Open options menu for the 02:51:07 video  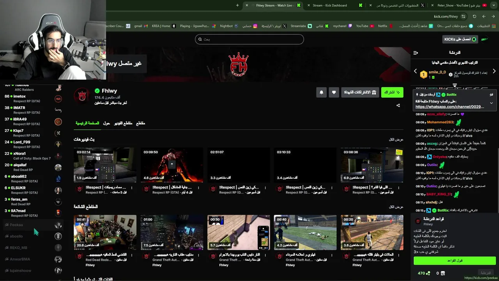pos(265,188)
